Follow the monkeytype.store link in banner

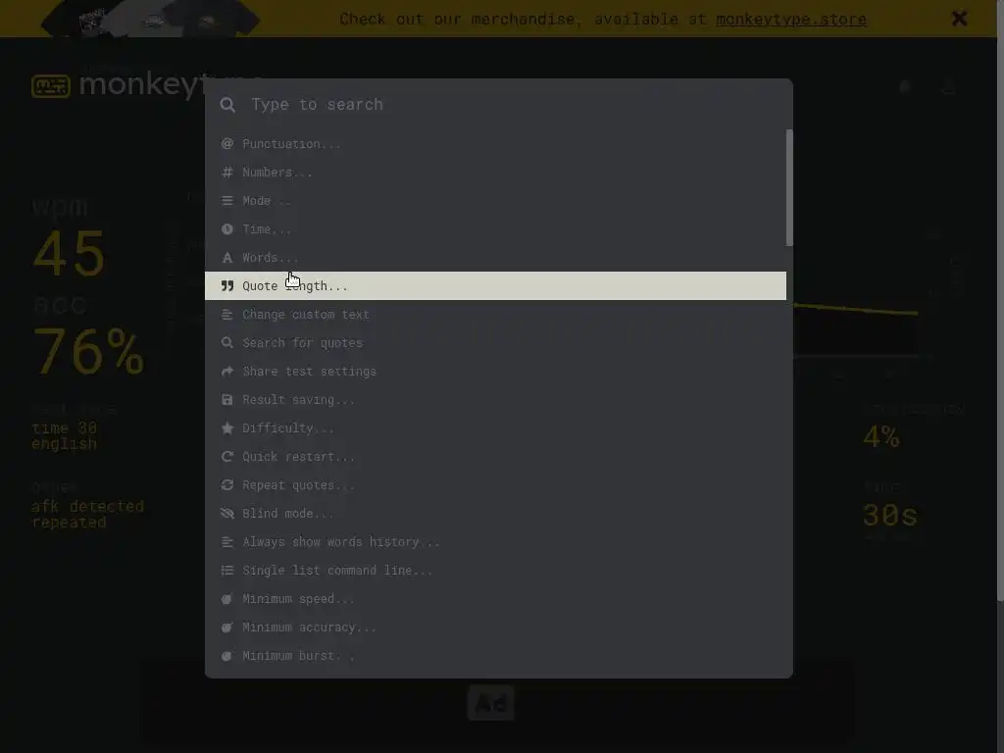(x=791, y=20)
